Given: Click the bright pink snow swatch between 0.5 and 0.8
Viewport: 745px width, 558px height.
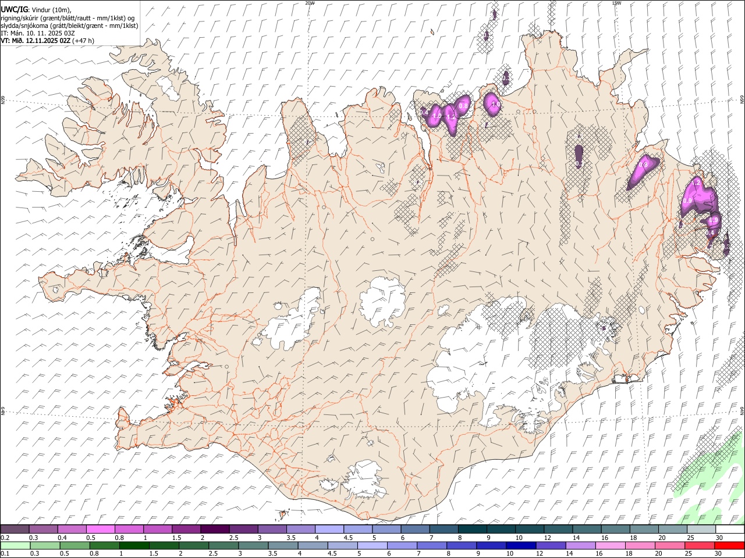Looking at the screenshot, I should coord(100,529).
